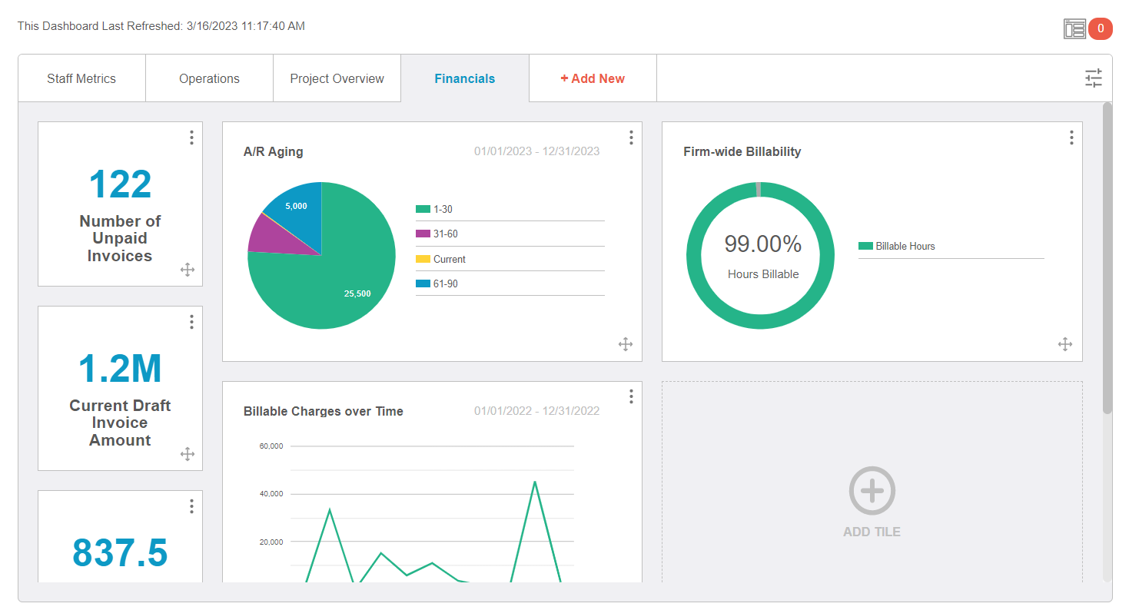Image resolution: width=1129 pixels, height=610 pixels.
Task: Switch to the Staff Metrics tab
Action: coord(81,78)
